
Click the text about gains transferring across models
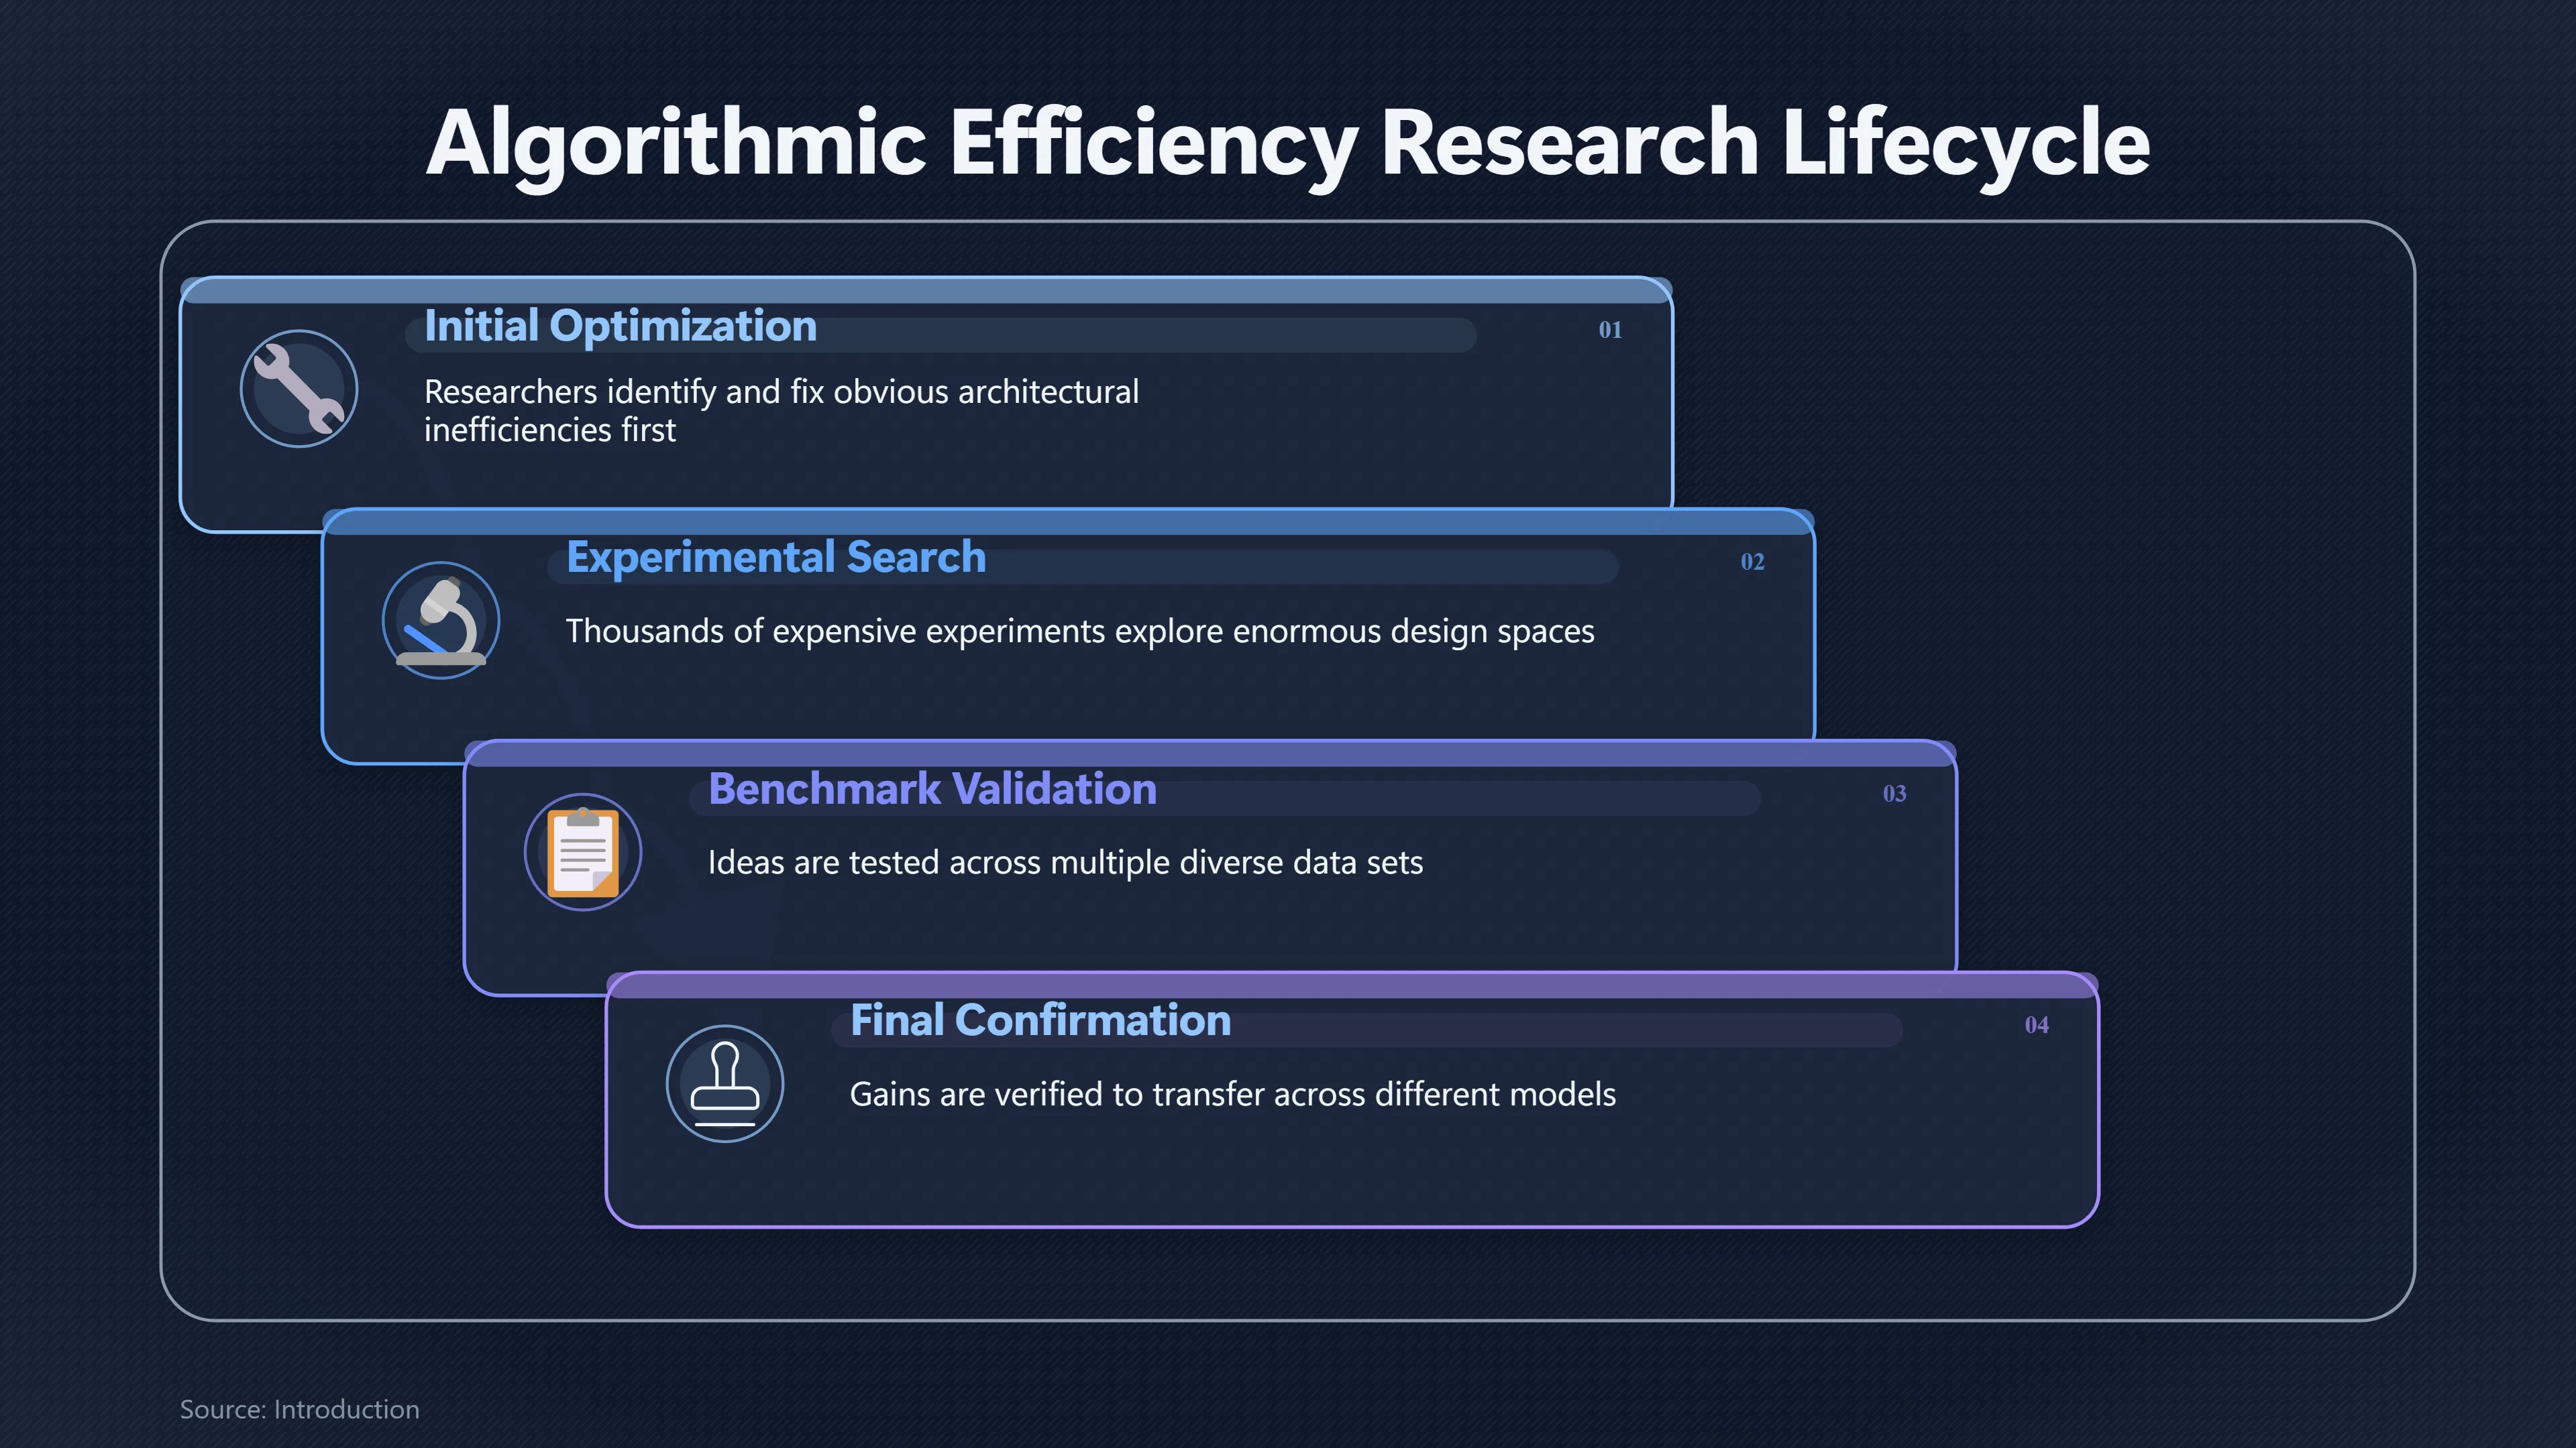tap(1232, 1094)
